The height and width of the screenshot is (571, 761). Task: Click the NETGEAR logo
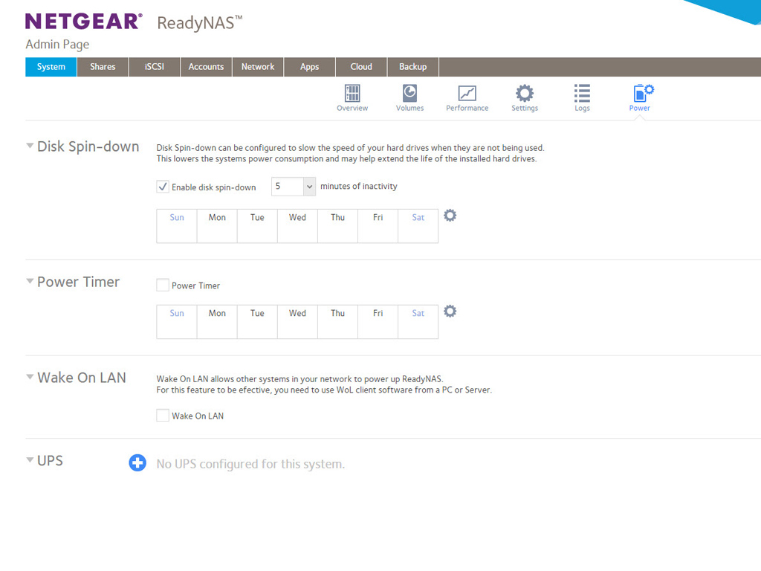pyautogui.click(x=84, y=22)
